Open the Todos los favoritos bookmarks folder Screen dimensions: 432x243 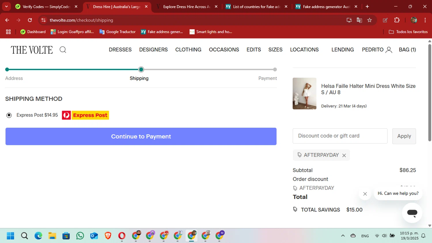[x=408, y=32]
